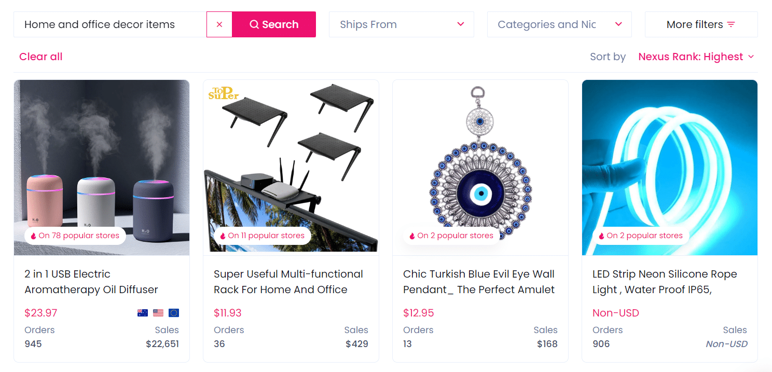Click the pink Search button
The image size is (772, 372).
pyautogui.click(x=274, y=24)
